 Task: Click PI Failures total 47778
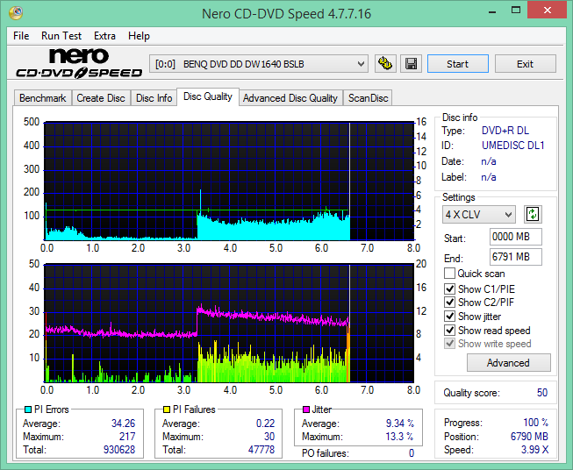pyautogui.click(x=261, y=450)
